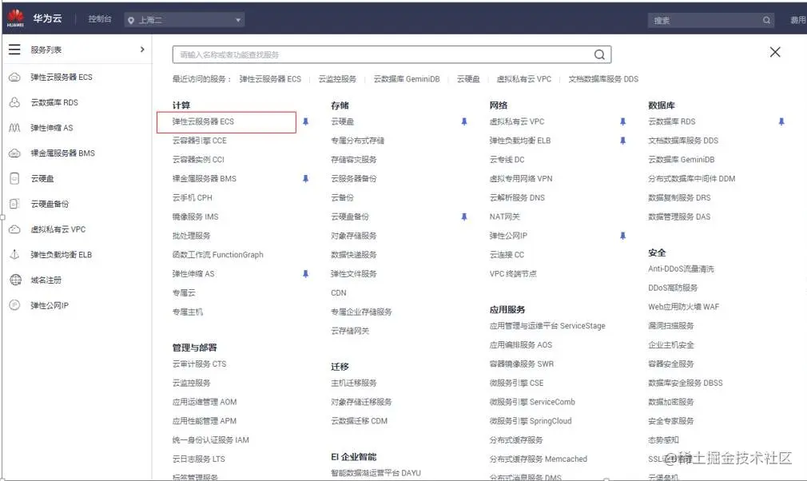Image resolution: width=807 pixels, height=481 pixels.
Task: Open NAT网关 under 网络
Action: pos(504,217)
